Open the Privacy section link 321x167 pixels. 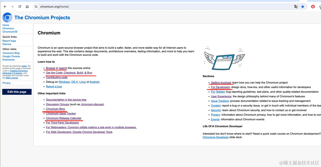(215, 115)
